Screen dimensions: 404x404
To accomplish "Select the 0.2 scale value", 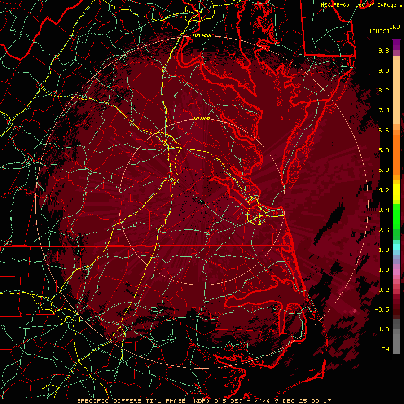I will 384,290.
